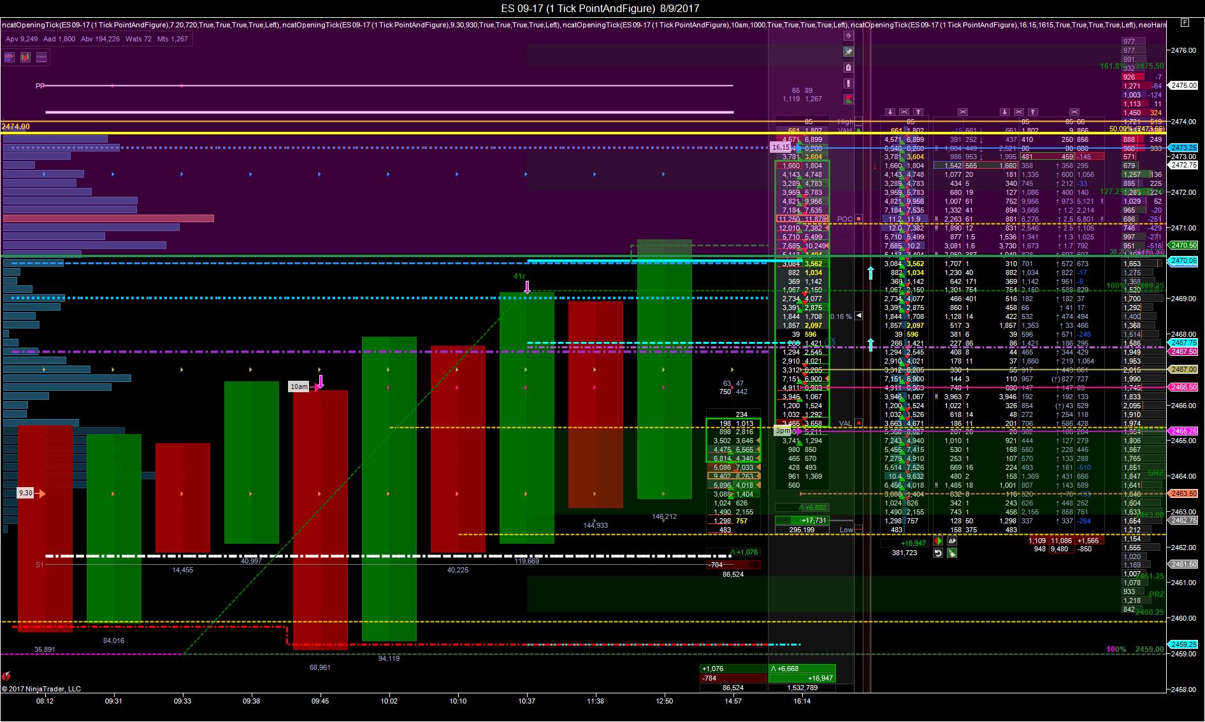Click the 161.8% 2475.50 Fibonacci label
This screenshot has width=1205, height=722.
[x=1132, y=66]
